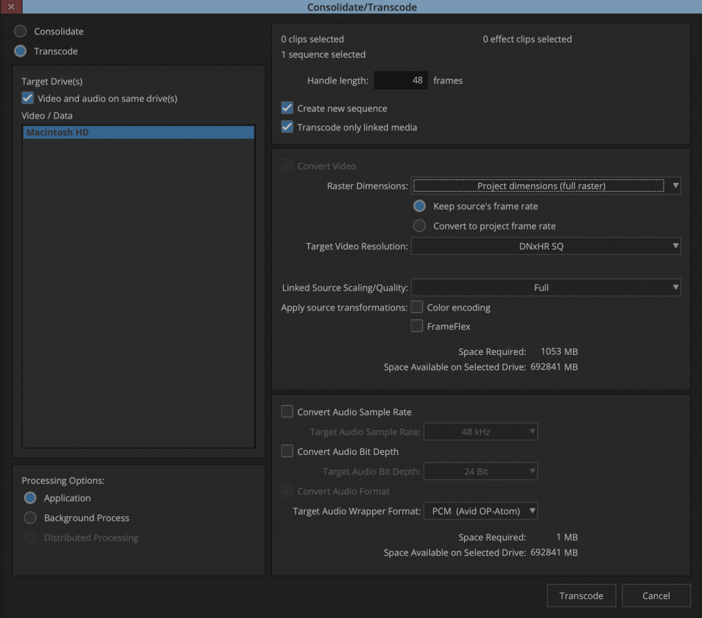Close the Consolidate/Transcode dialog window
702x618 pixels.
(x=10, y=8)
